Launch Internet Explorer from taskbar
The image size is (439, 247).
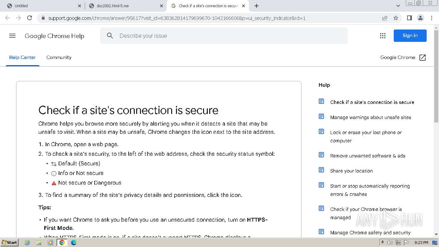[27, 243]
